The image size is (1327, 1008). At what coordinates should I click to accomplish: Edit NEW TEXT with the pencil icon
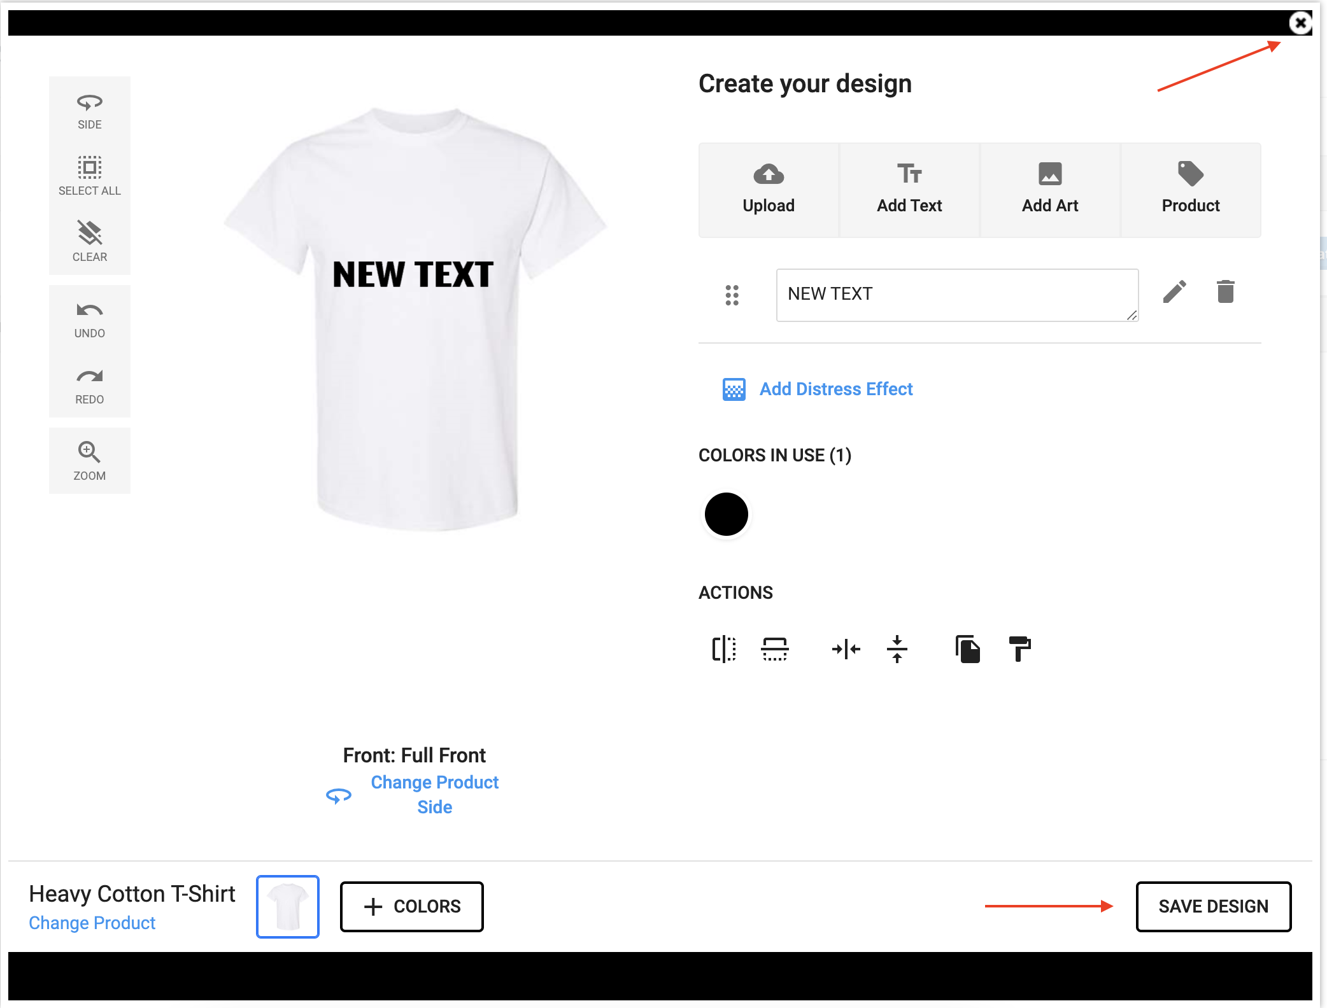tap(1175, 292)
